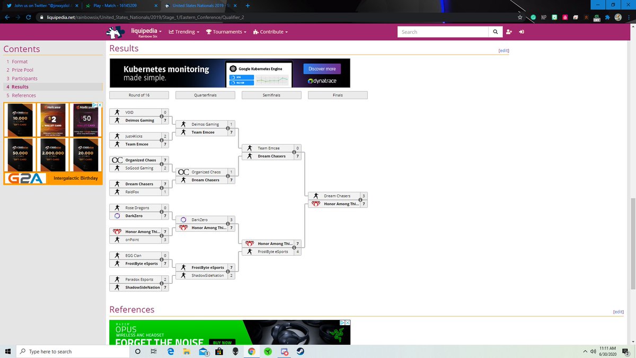Open semifinal info for Team Emcee vs Dream Chasers
Viewport: 636px width, 358px height.
[x=294, y=152]
